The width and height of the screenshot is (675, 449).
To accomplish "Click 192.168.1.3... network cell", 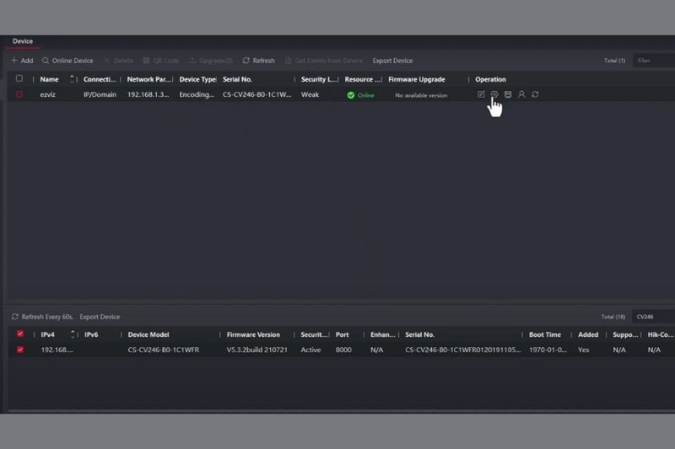I will coord(148,94).
